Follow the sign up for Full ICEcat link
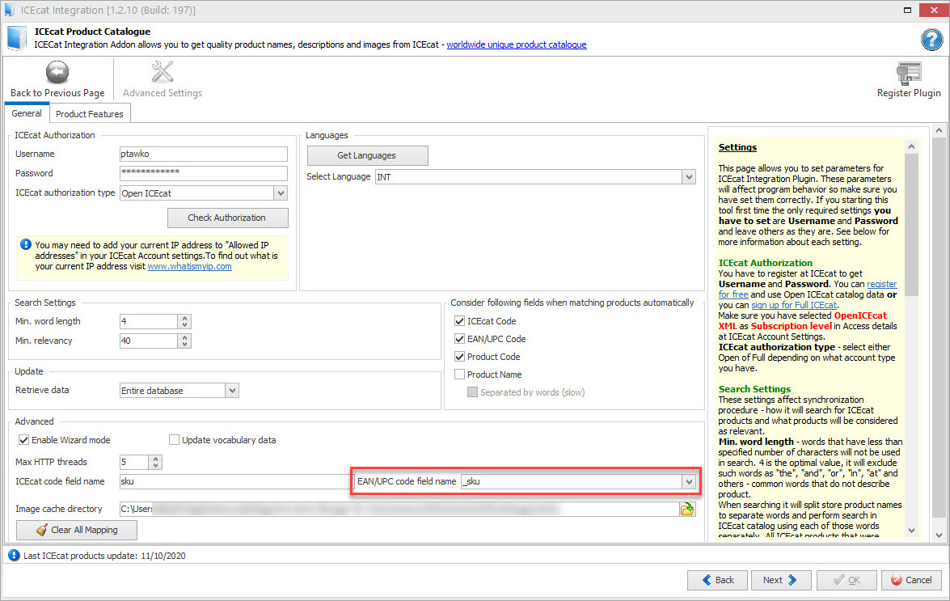The height and width of the screenshot is (601, 950). pyautogui.click(x=794, y=305)
